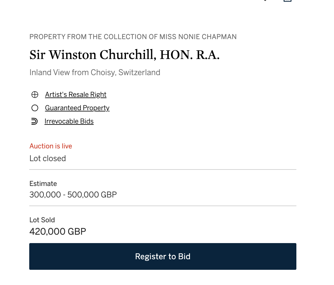Click the divider line below Lot closed
Viewport: 334px width, 285px height.
[x=163, y=170]
